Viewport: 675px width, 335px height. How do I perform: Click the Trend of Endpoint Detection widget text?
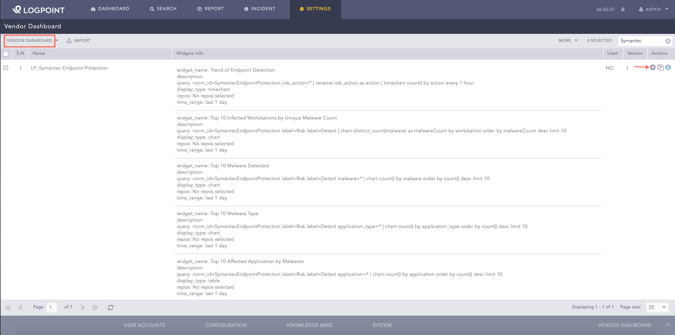pyautogui.click(x=242, y=70)
